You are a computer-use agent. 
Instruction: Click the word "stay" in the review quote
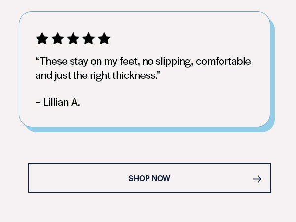[79, 62]
